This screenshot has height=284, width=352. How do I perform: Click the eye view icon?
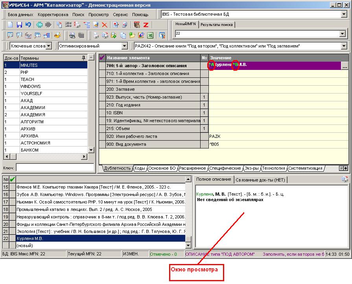point(72,35)
